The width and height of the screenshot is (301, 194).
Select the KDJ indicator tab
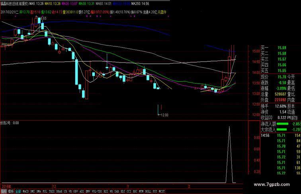pos(123,192)
